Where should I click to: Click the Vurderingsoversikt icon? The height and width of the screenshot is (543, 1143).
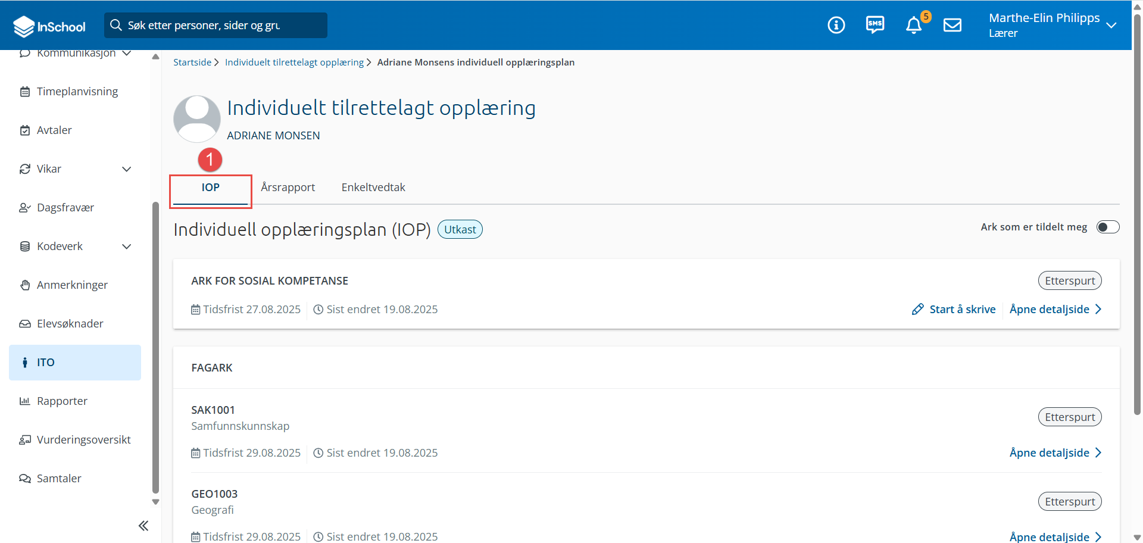[25, 440]
